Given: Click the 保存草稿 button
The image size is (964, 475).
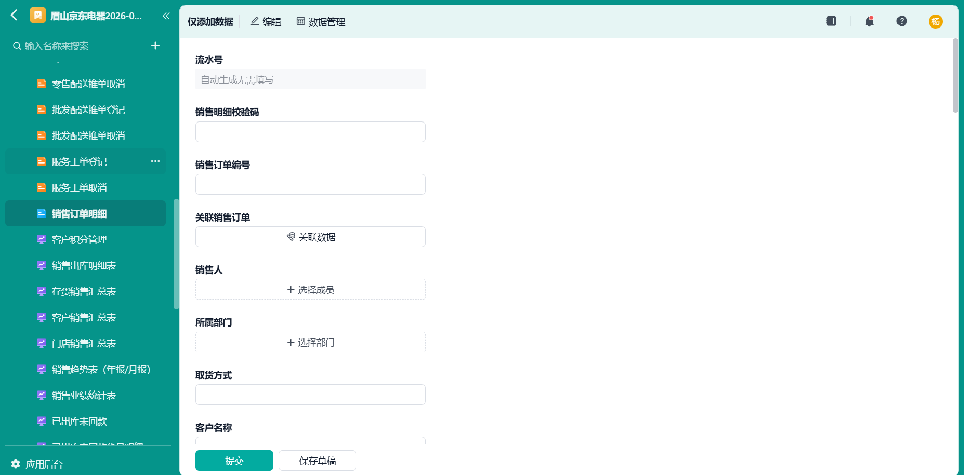Looking at the screenshot, I should (x=318, y=460).
